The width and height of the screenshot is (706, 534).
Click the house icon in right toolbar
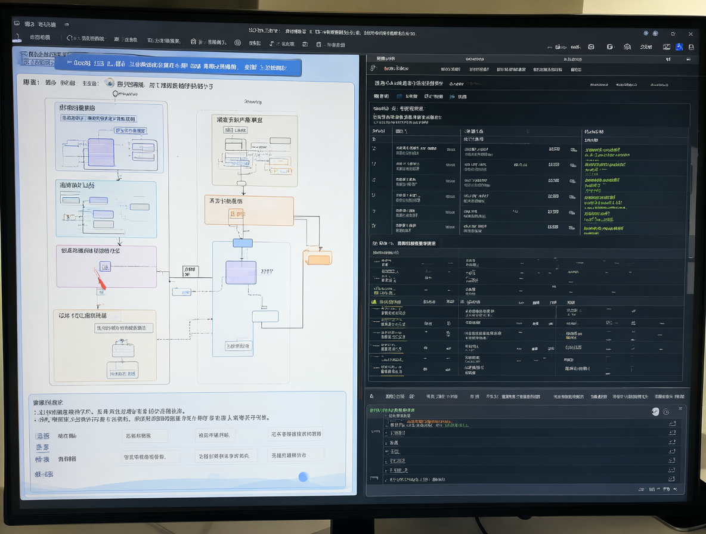(x=627, y=47)
